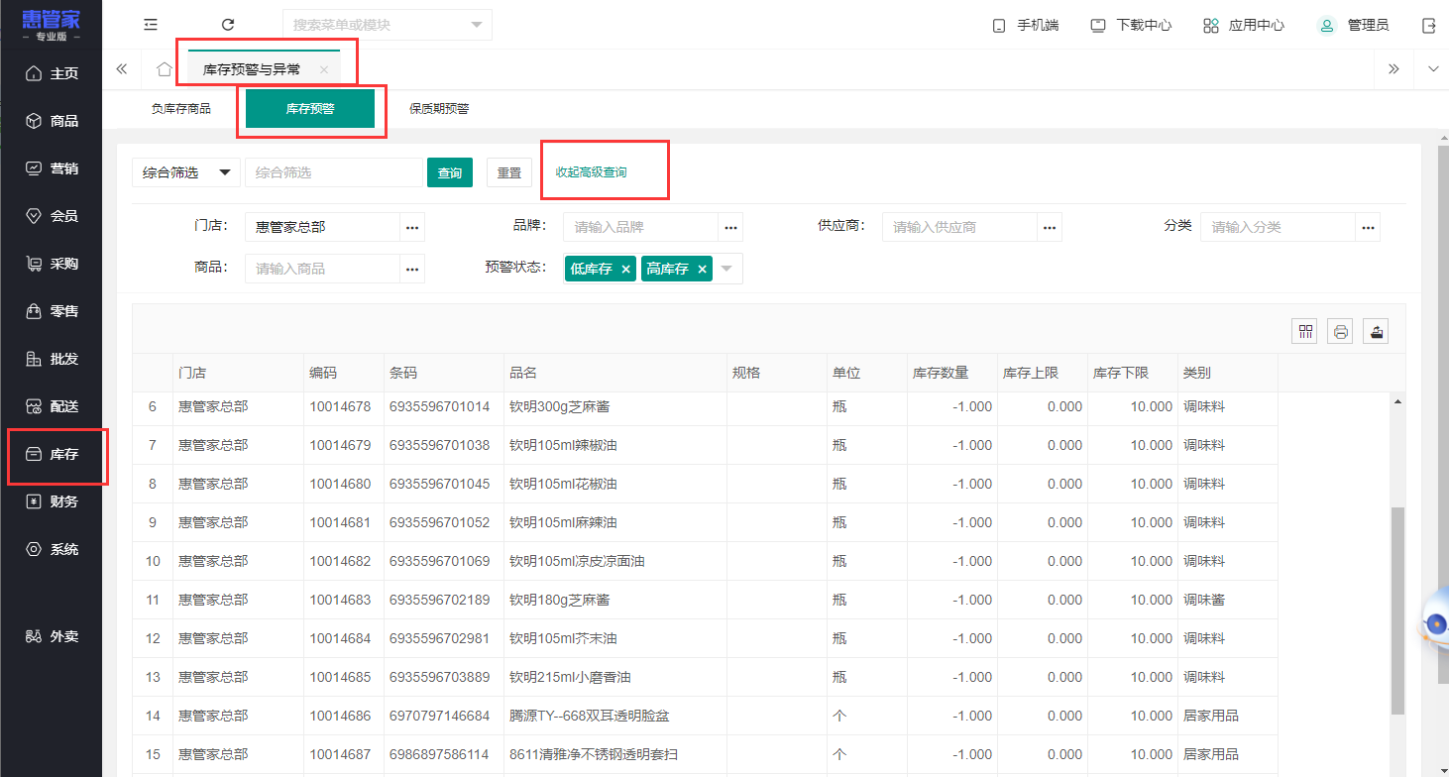This screenshot has width=1449, height=777.
Task: Expand the tab list chevron at far right
Action: (x=1432, y=68)
